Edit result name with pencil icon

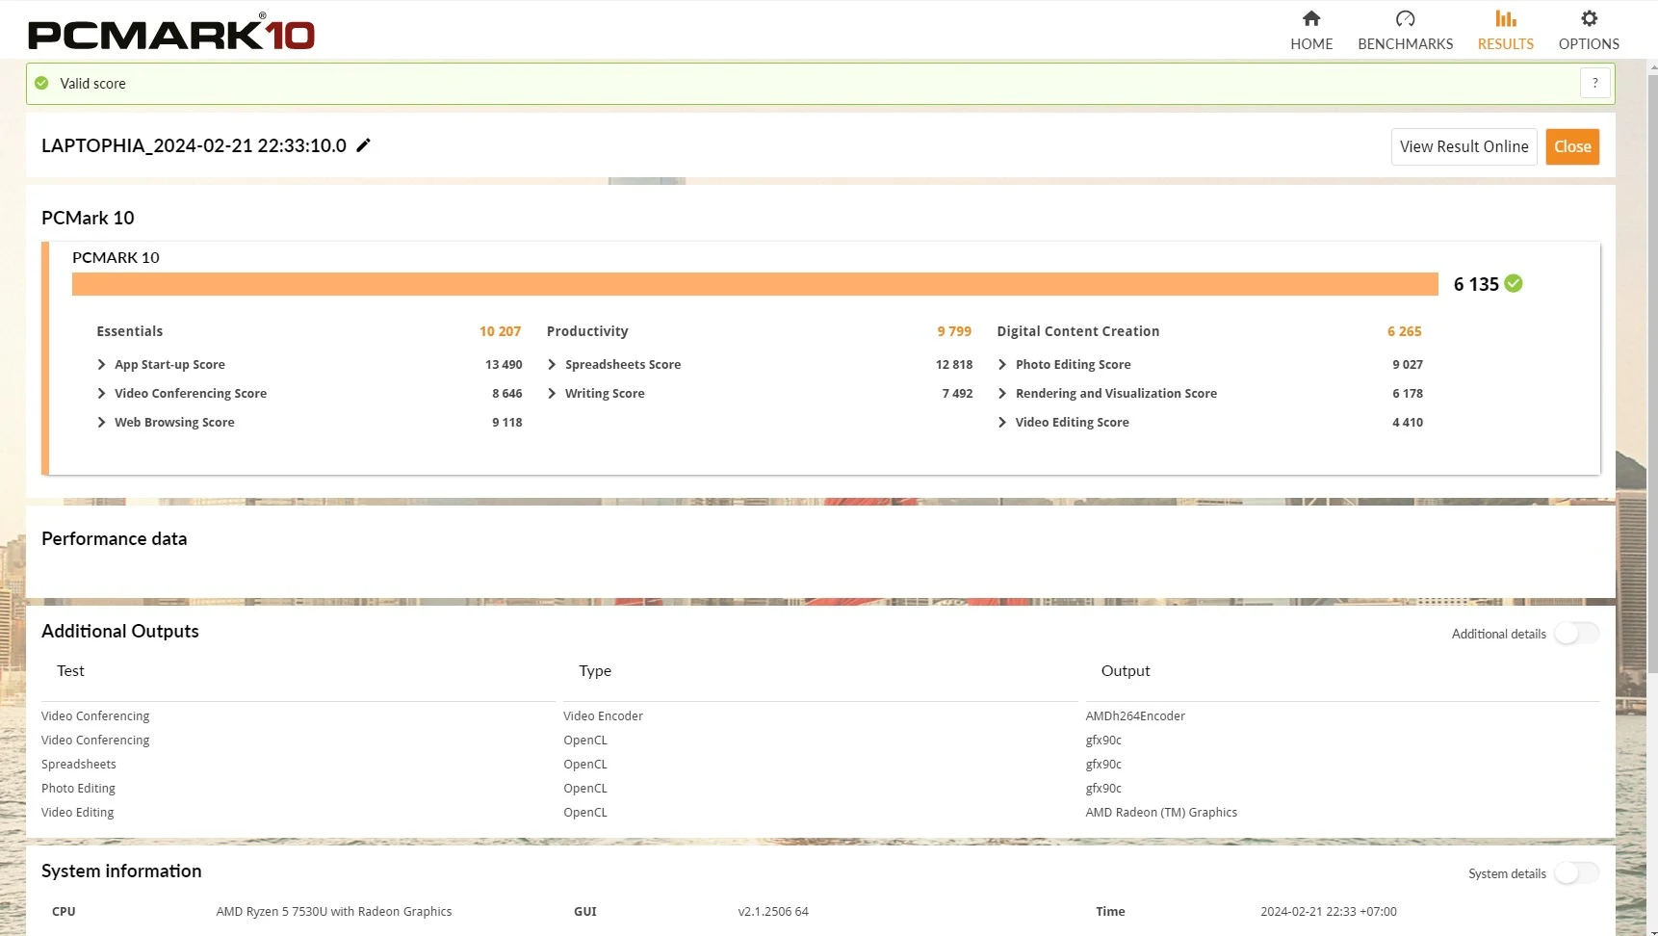click(x=363, y=145)
